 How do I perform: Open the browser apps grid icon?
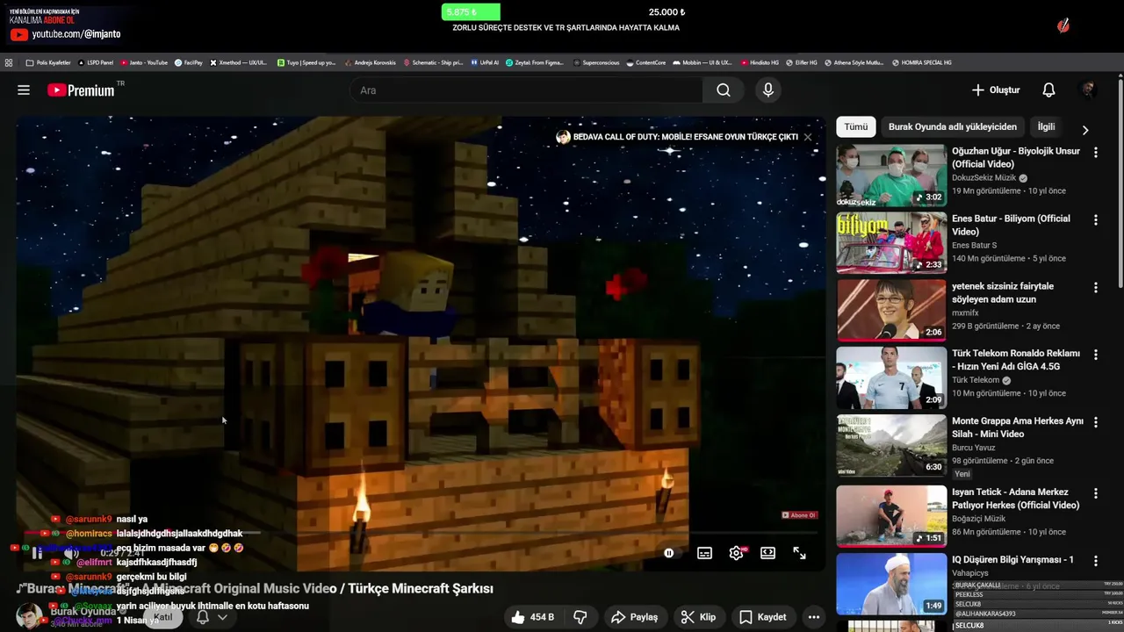(x=9, y=62)
